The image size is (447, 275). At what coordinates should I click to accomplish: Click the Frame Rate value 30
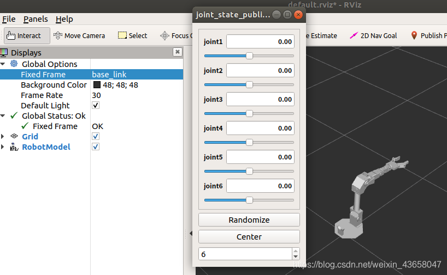[96, 95]
